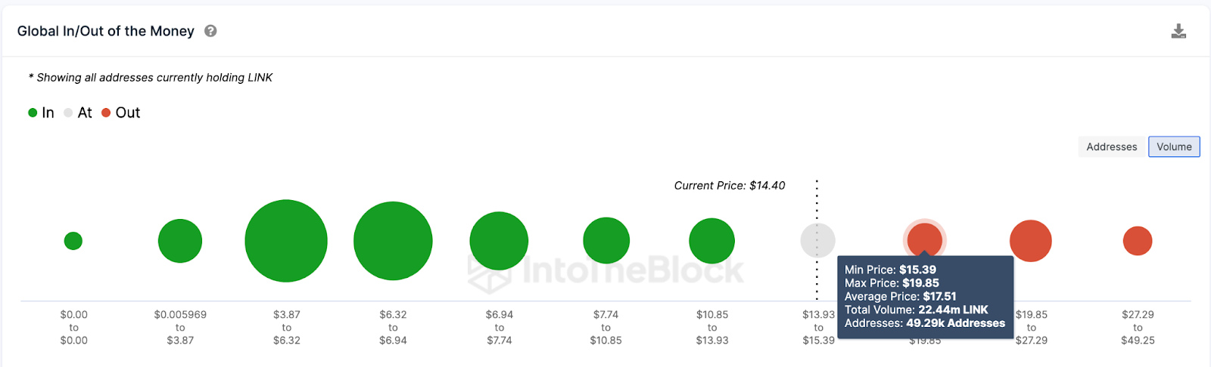Select the $0.005969 to $3.87 green bubble
1211x367 pixels.
[x=180, y=241]
